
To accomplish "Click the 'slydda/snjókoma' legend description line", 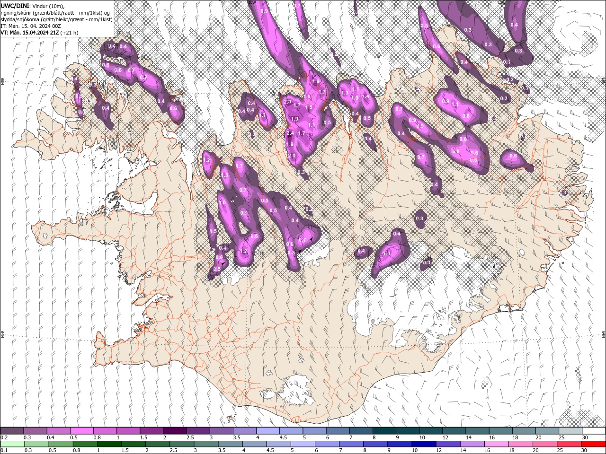I will 56,19.
